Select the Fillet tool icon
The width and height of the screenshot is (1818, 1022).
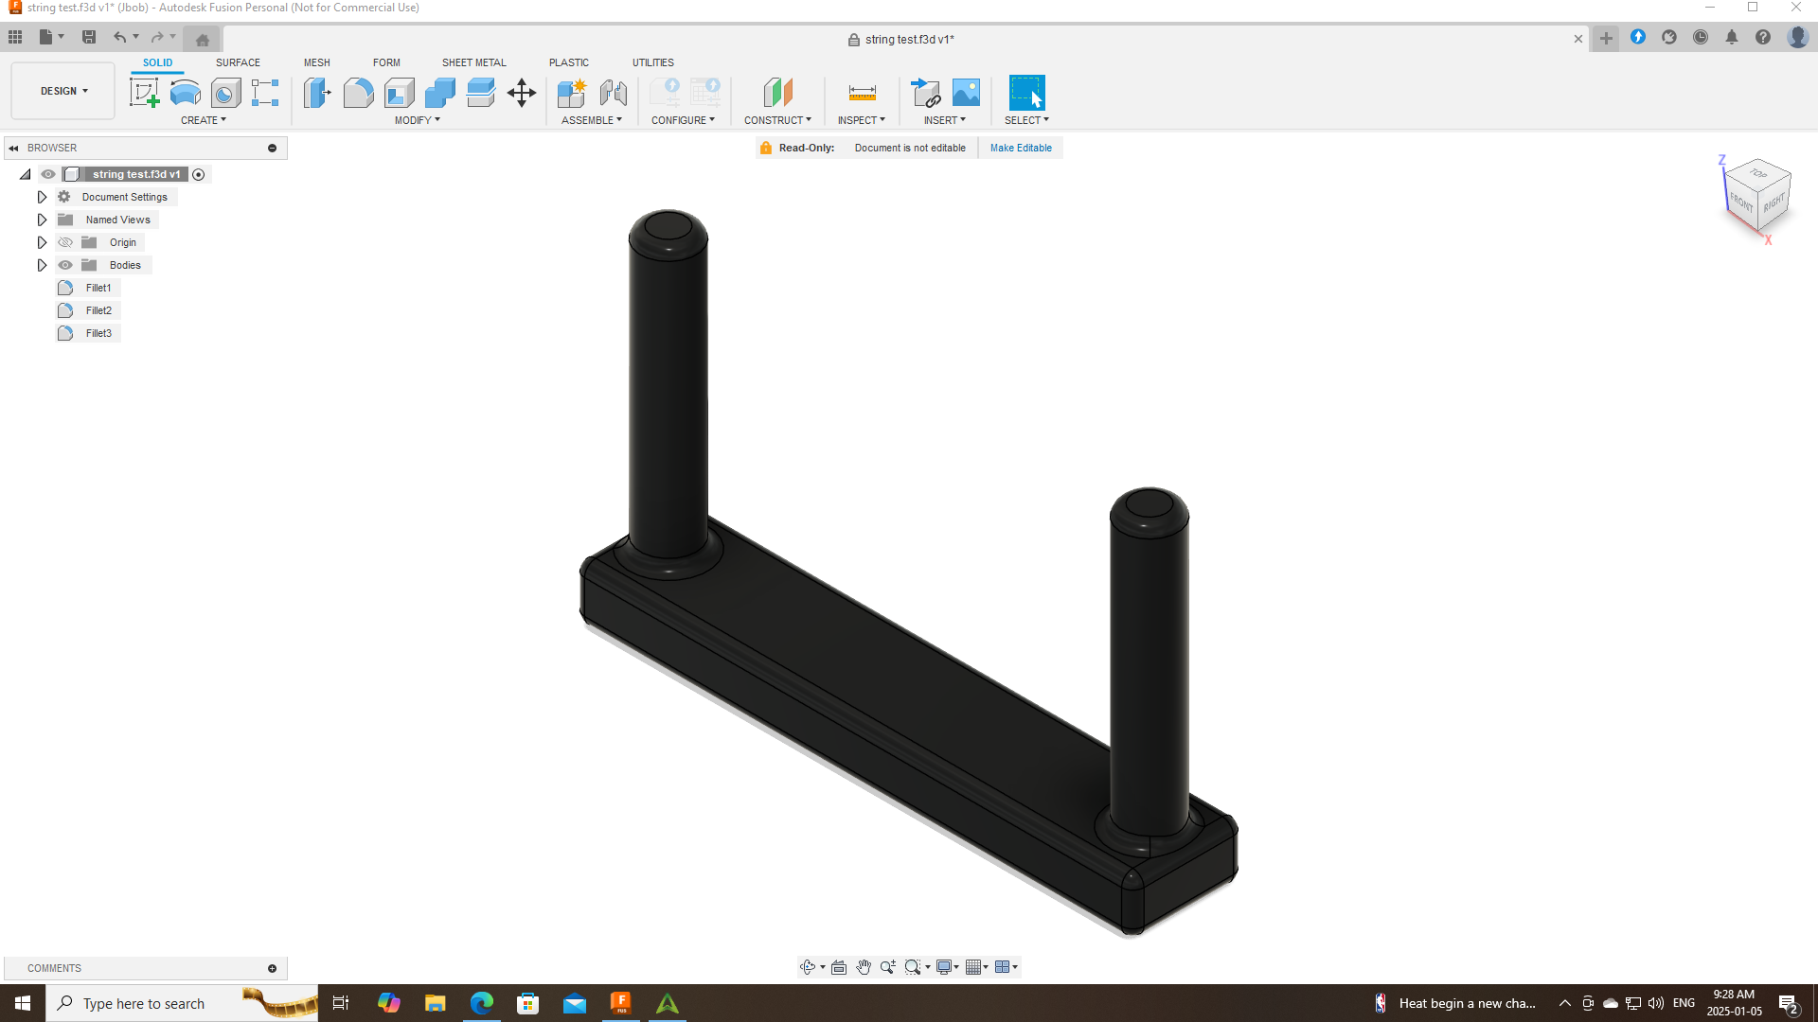point(358,93)
